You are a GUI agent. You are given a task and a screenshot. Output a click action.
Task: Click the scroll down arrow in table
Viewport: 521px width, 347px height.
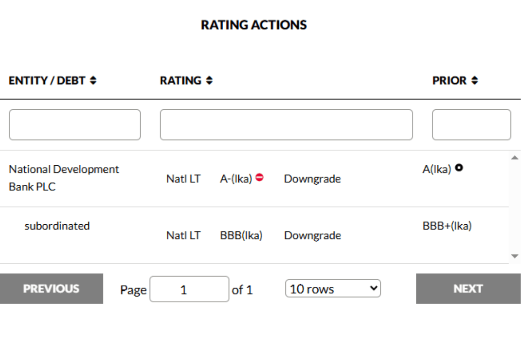pos(515,256)
